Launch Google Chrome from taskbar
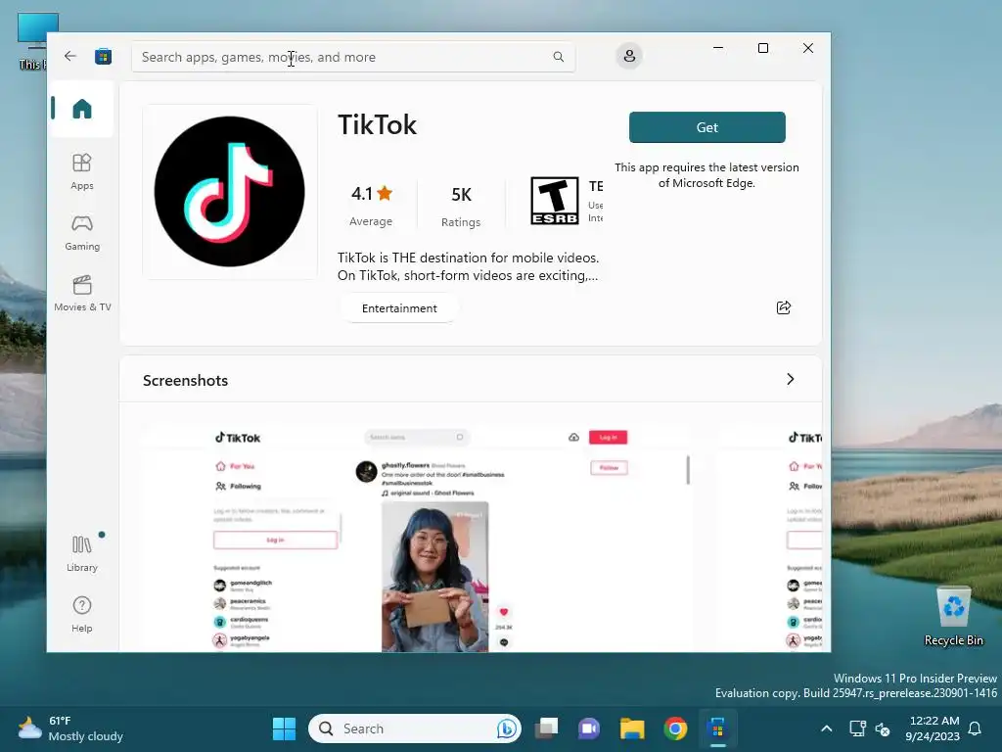The image size is (1002, 752). [x=675, y=728]
